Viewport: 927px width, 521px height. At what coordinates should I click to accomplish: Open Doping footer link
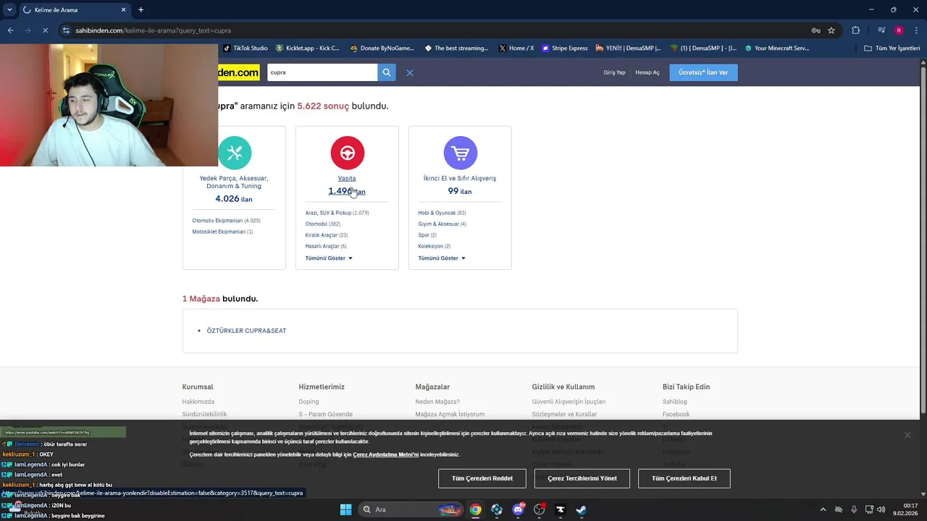tap(309, 402)
